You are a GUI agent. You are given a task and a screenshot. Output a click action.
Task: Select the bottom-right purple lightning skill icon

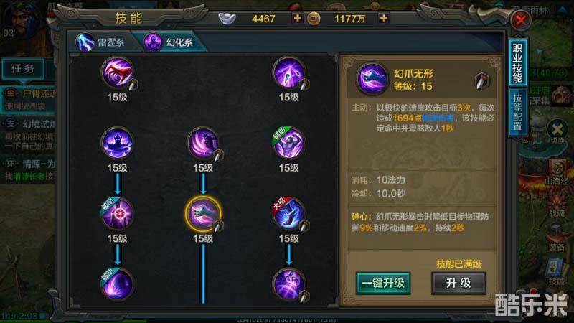289,284
